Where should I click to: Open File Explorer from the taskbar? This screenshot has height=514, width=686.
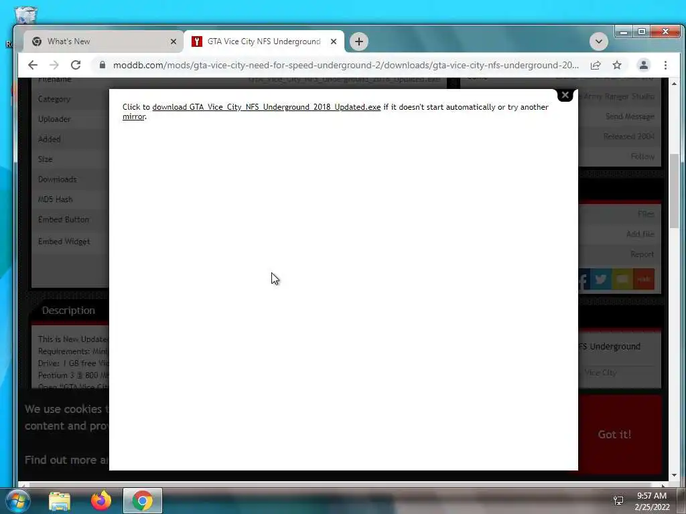click(x=60, y=501)
